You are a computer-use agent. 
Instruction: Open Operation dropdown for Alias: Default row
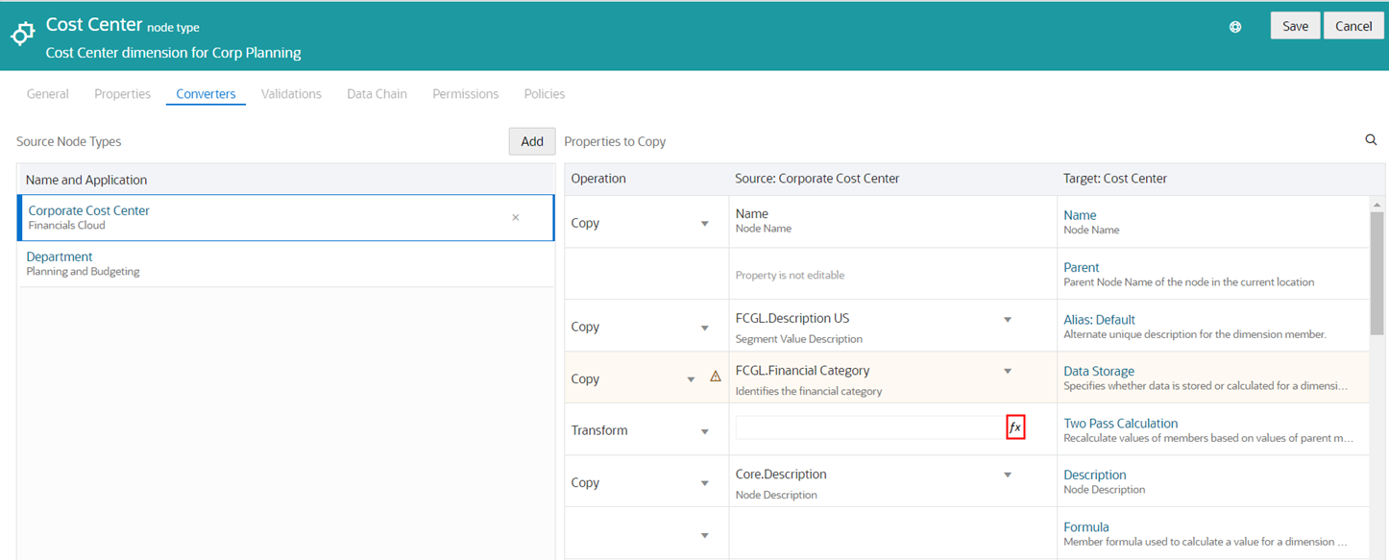point(704,328)
